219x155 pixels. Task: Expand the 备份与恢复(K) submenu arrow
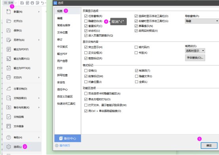point(39,107)
